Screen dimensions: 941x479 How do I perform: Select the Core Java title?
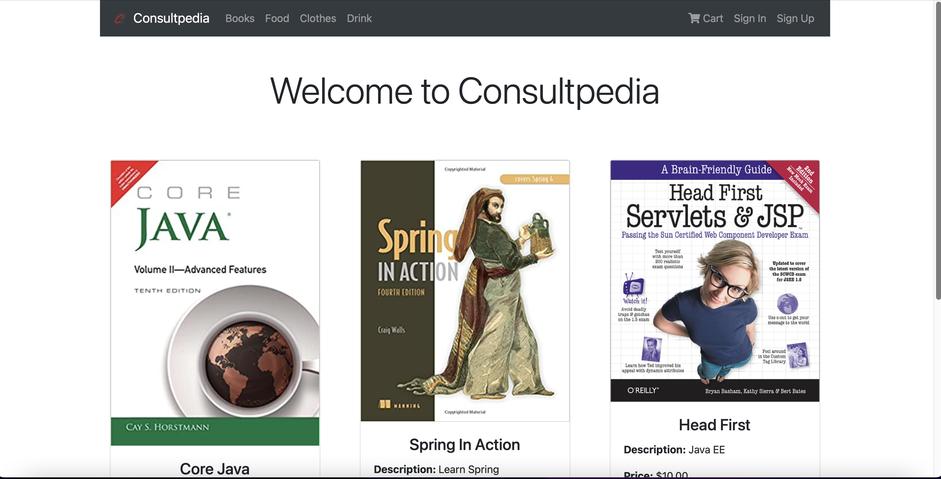pyautogui.click(x=214, y=469)
